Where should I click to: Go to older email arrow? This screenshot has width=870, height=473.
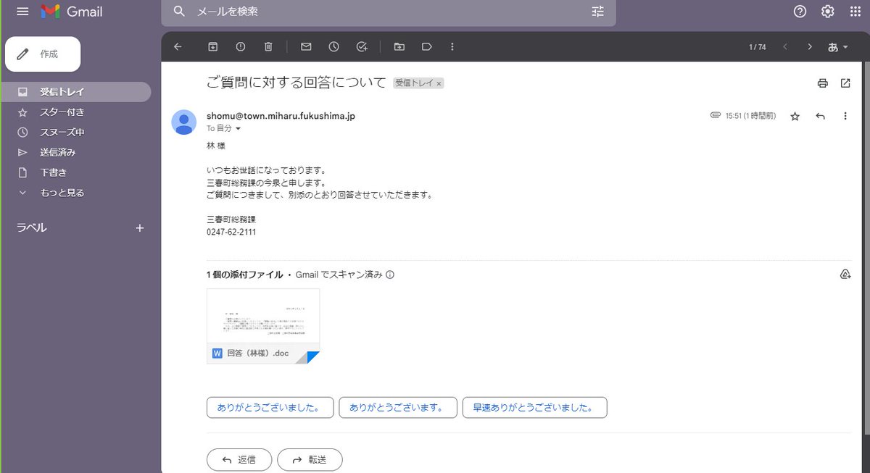pyautogui.click(x=810, y=46)
